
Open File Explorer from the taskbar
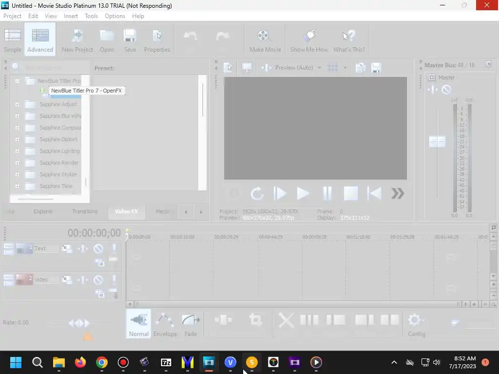point(59,362)
